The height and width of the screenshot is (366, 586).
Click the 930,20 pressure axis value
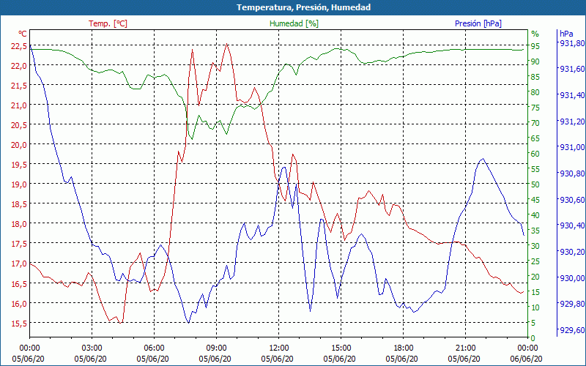(x=572, y=252)
